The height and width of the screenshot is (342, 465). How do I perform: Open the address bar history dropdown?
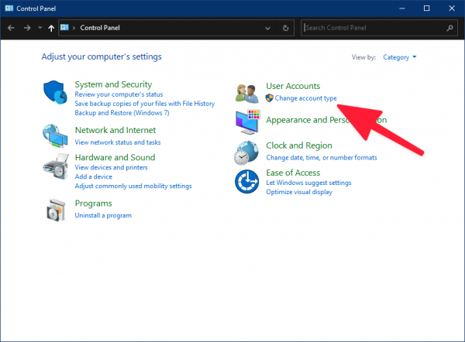pos(267,29)
